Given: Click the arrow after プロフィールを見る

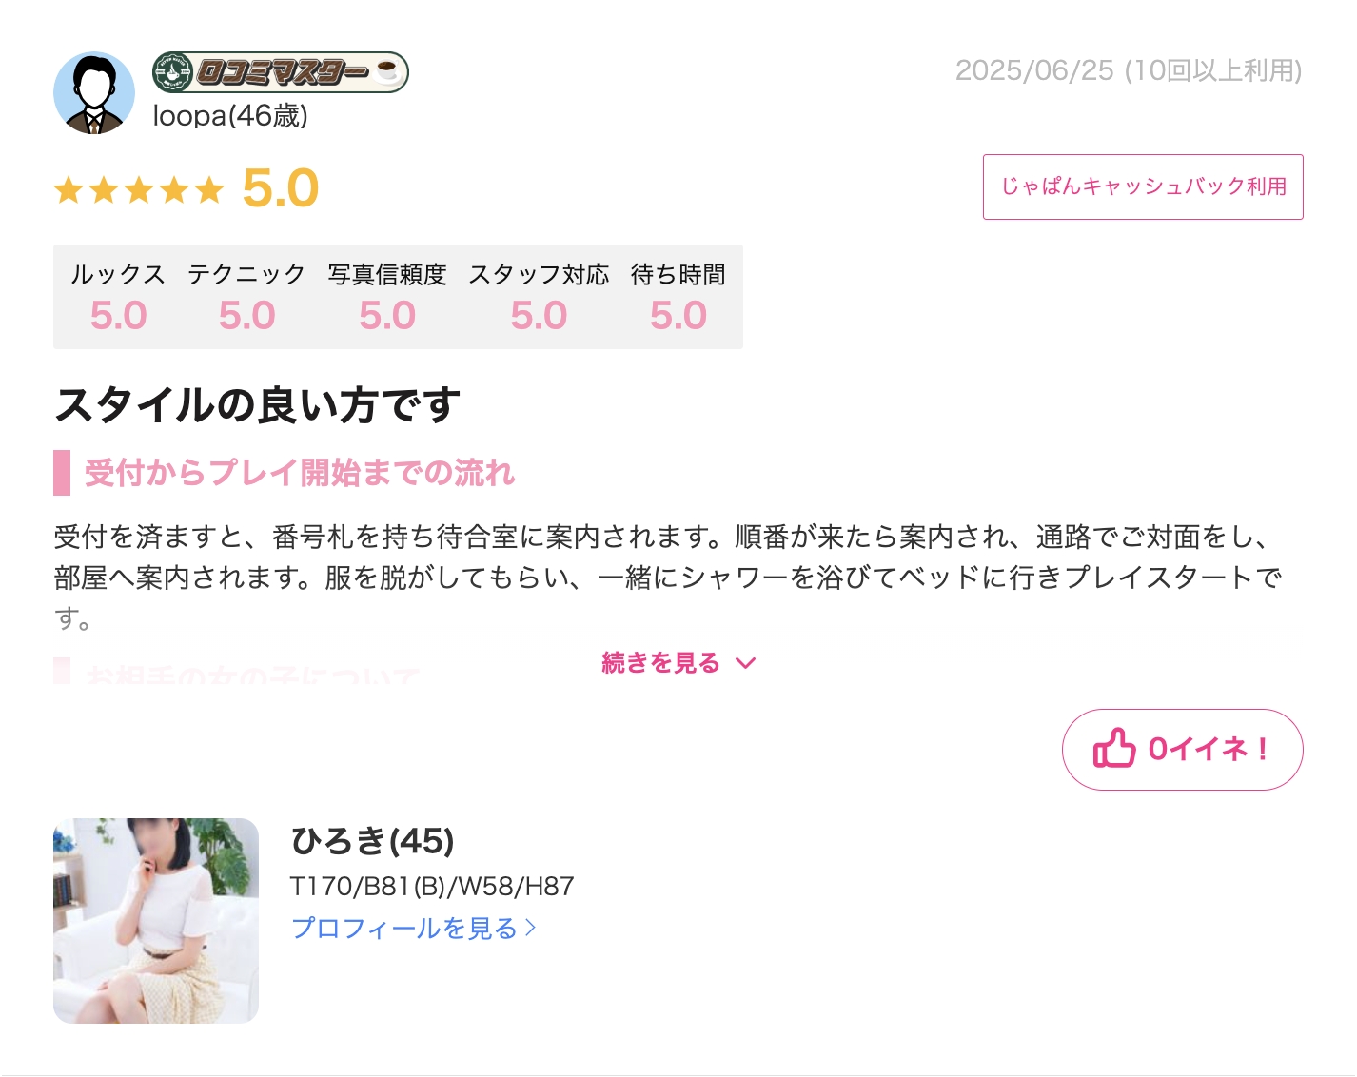Looking at the screenshot, I should (x=531, y=928).
